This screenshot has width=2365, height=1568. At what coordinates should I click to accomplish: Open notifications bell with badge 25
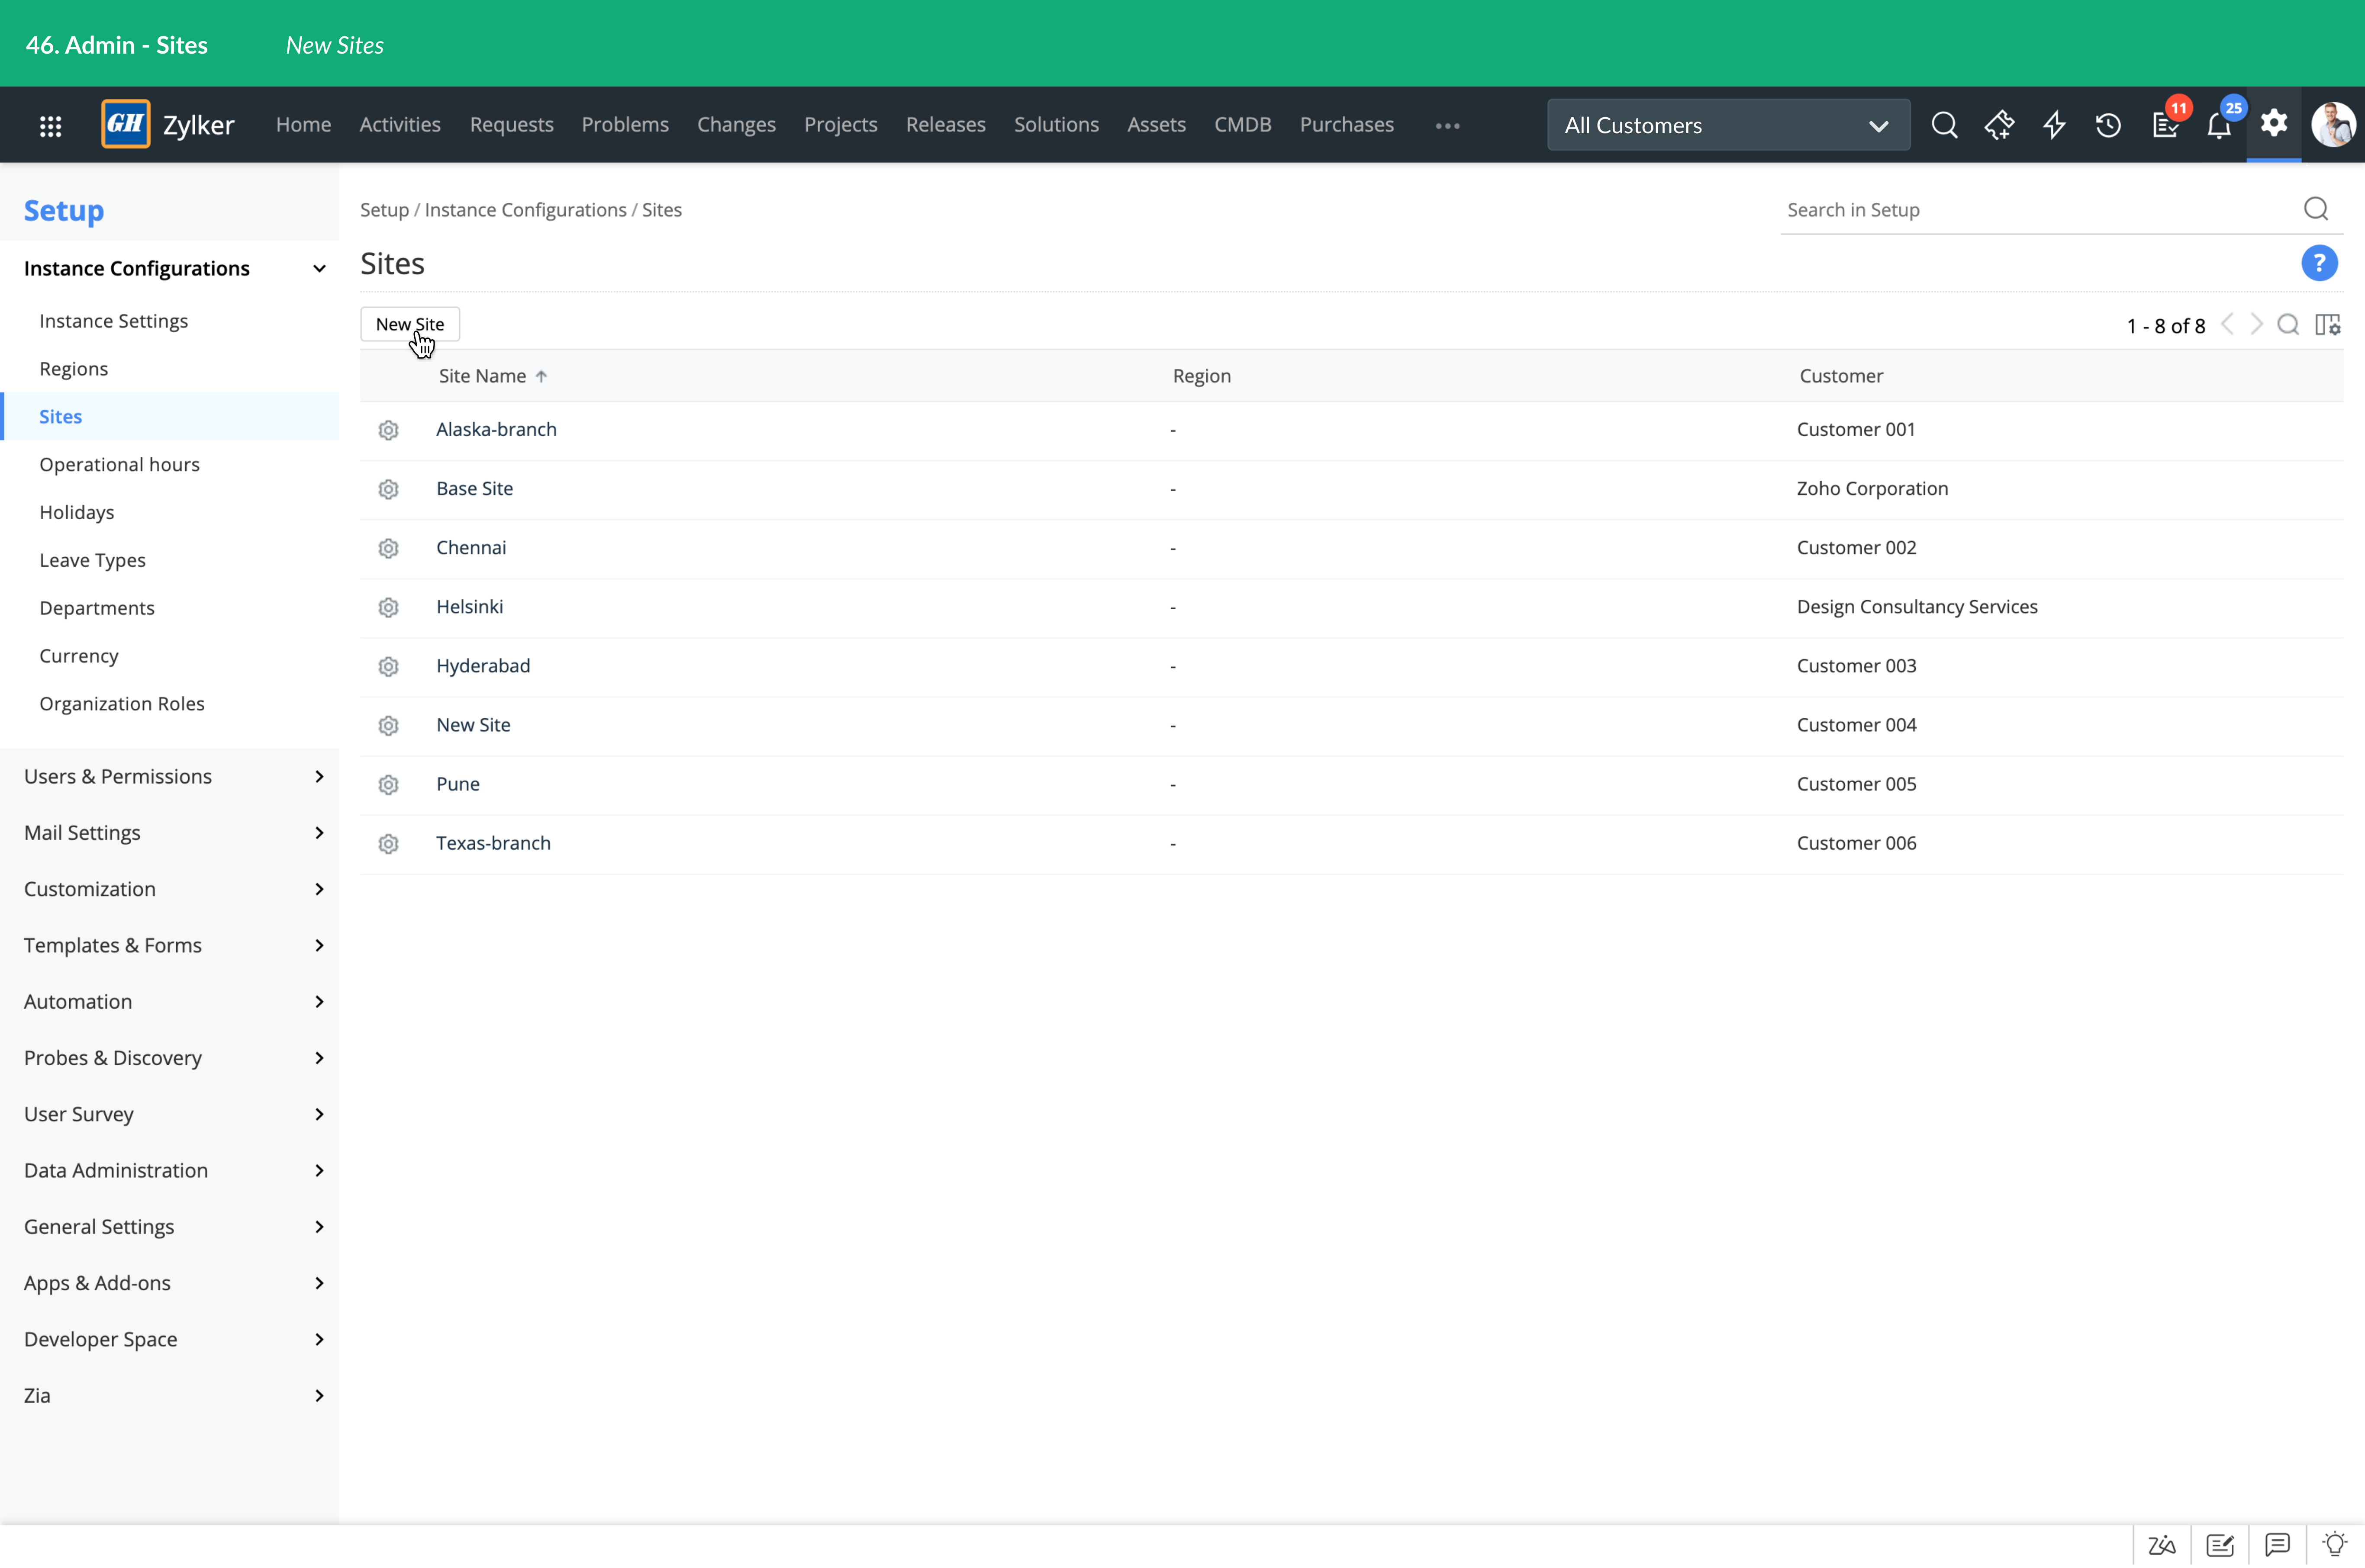click(x=2219, y=125)
